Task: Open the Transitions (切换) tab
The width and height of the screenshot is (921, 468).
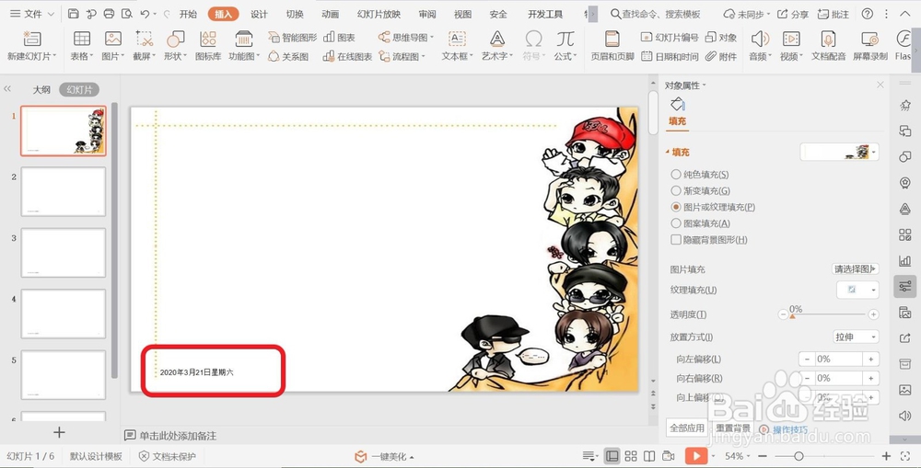Action: click(x=295, y=14)
